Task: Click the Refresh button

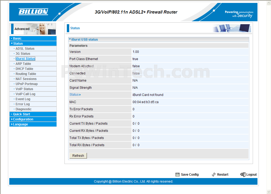Action: click(x=78, y=155)
